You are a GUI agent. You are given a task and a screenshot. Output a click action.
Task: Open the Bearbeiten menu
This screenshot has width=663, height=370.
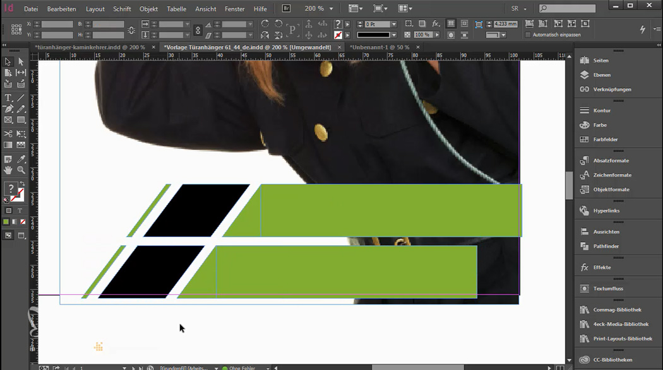click(x=62, y=8)
